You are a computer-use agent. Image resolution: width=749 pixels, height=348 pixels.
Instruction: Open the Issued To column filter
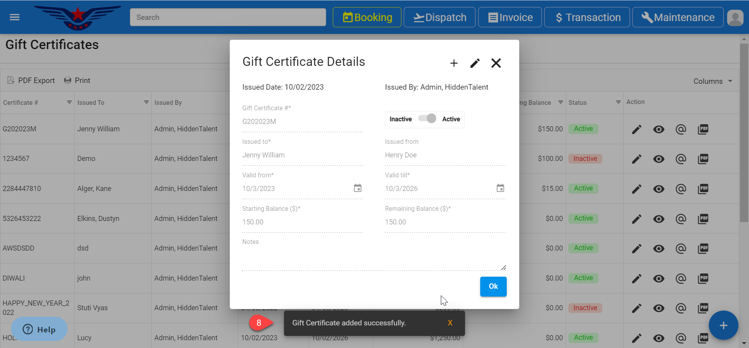point(146,102)
